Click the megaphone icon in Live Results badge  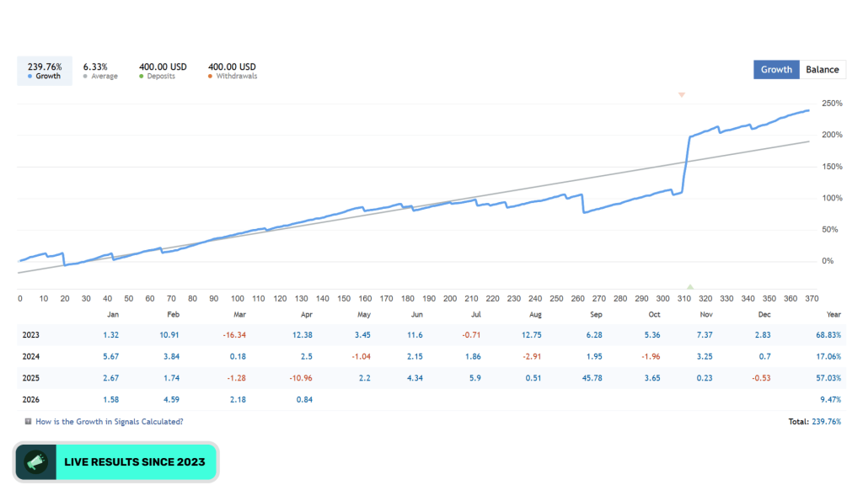click(x=35, y=462)
